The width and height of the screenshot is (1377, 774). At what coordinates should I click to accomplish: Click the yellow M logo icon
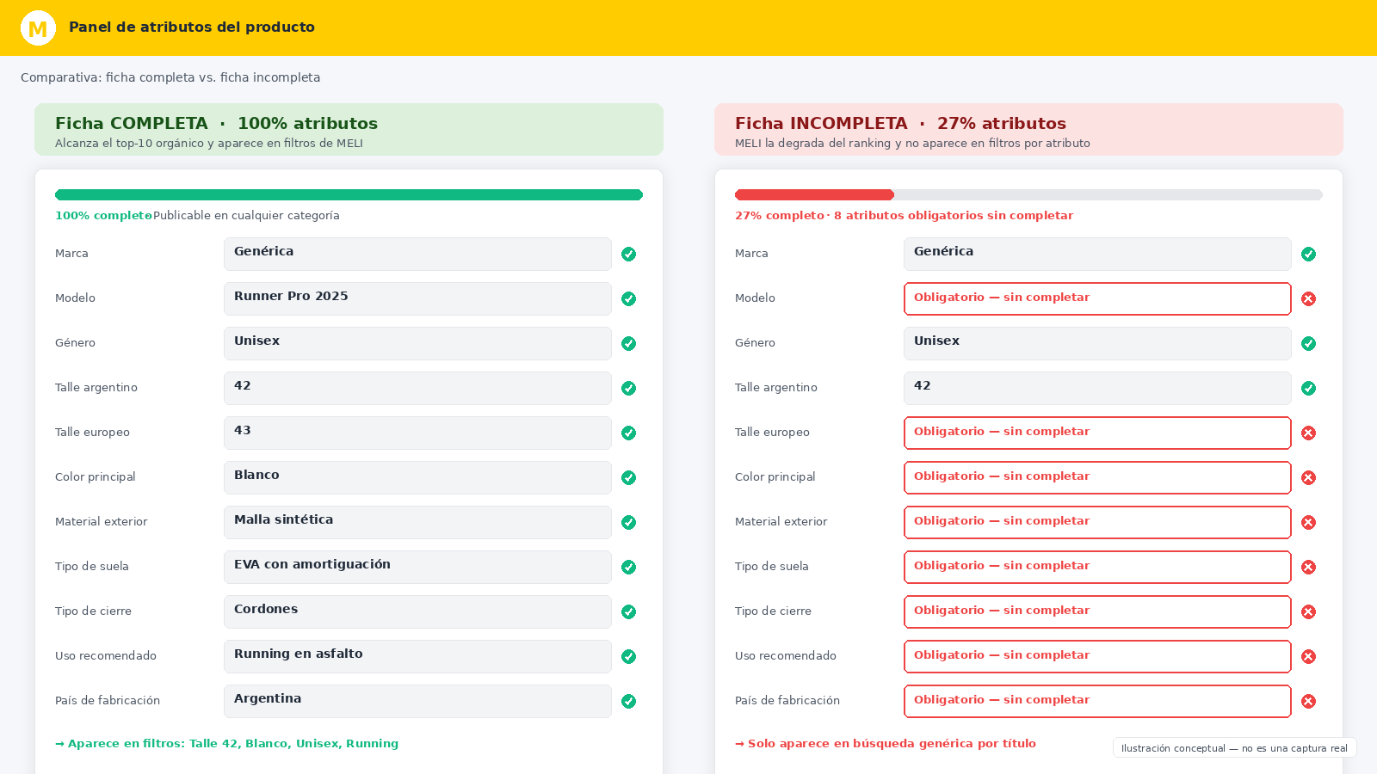coord(38,28)
